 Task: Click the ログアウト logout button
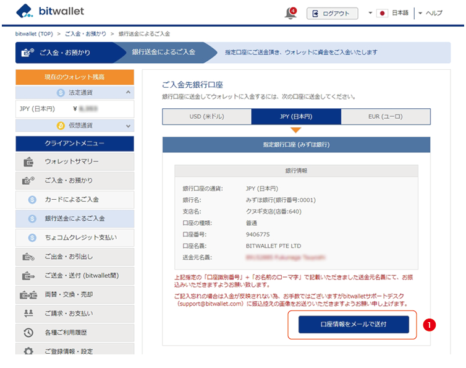pyautogui.click(x=333, y=14)
